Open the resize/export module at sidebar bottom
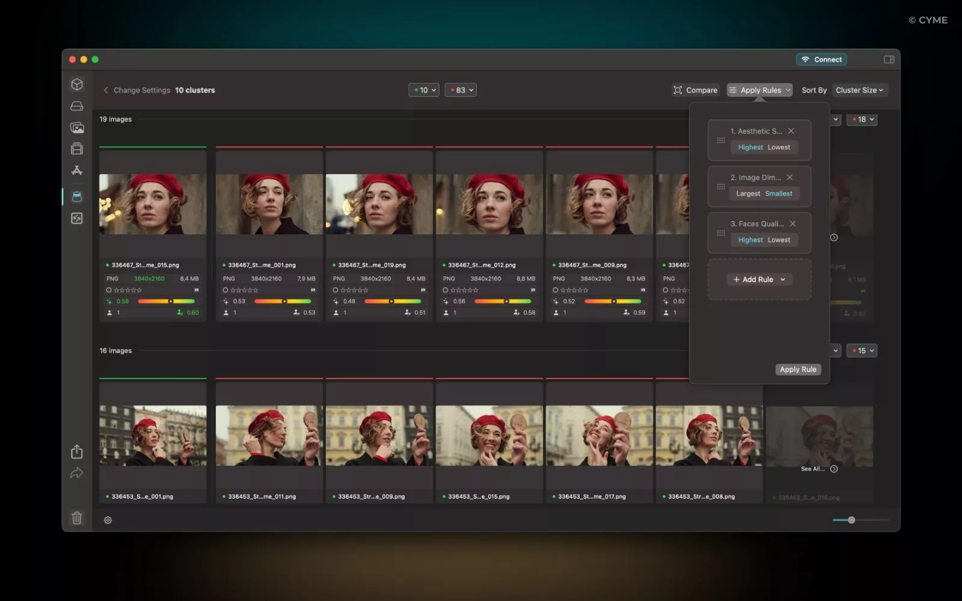Image resolution: width=962 pixels, height=601 pixels. (x=76, y=218)
